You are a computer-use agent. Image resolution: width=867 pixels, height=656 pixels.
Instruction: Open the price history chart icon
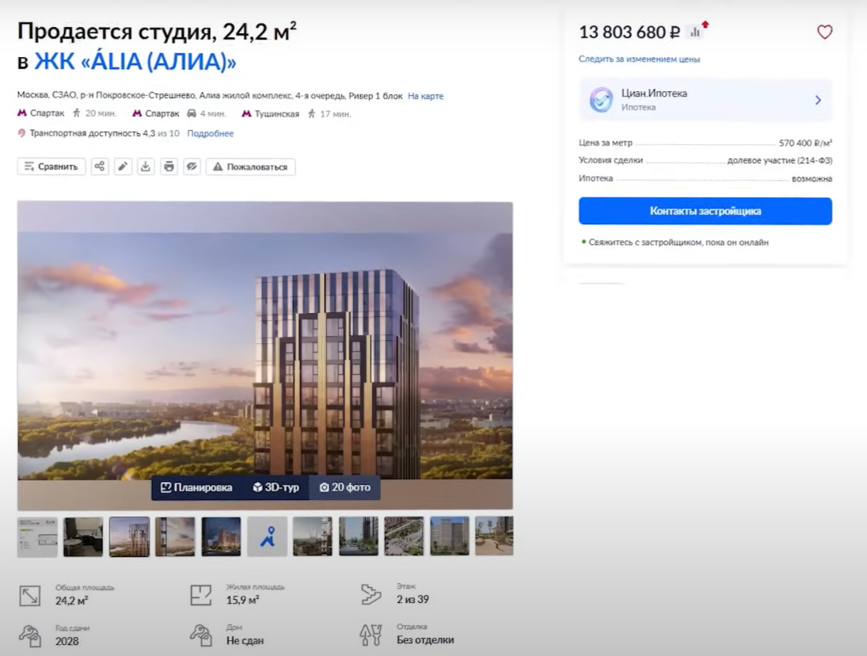(x=696, y=32)
